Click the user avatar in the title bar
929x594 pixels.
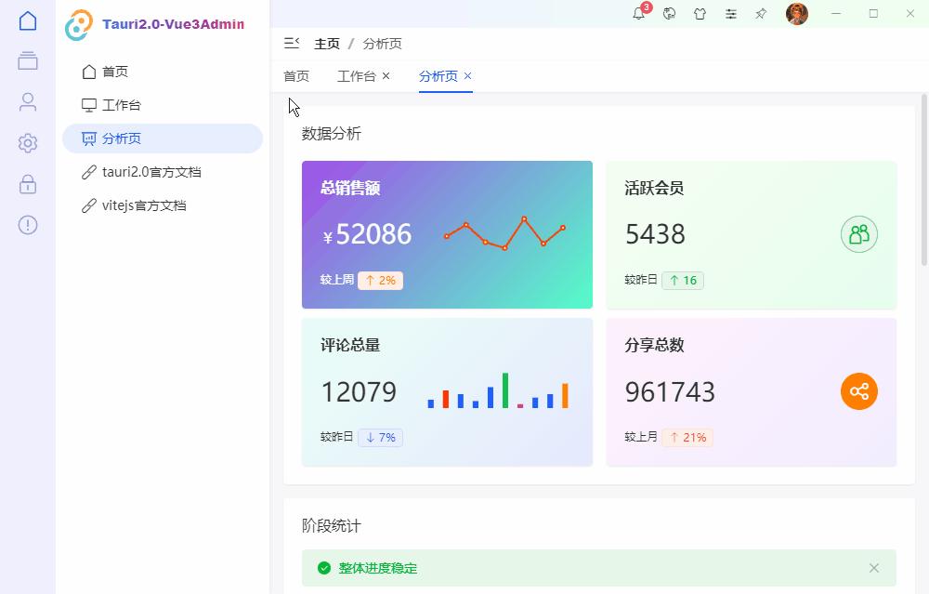[x=797, y=14]
